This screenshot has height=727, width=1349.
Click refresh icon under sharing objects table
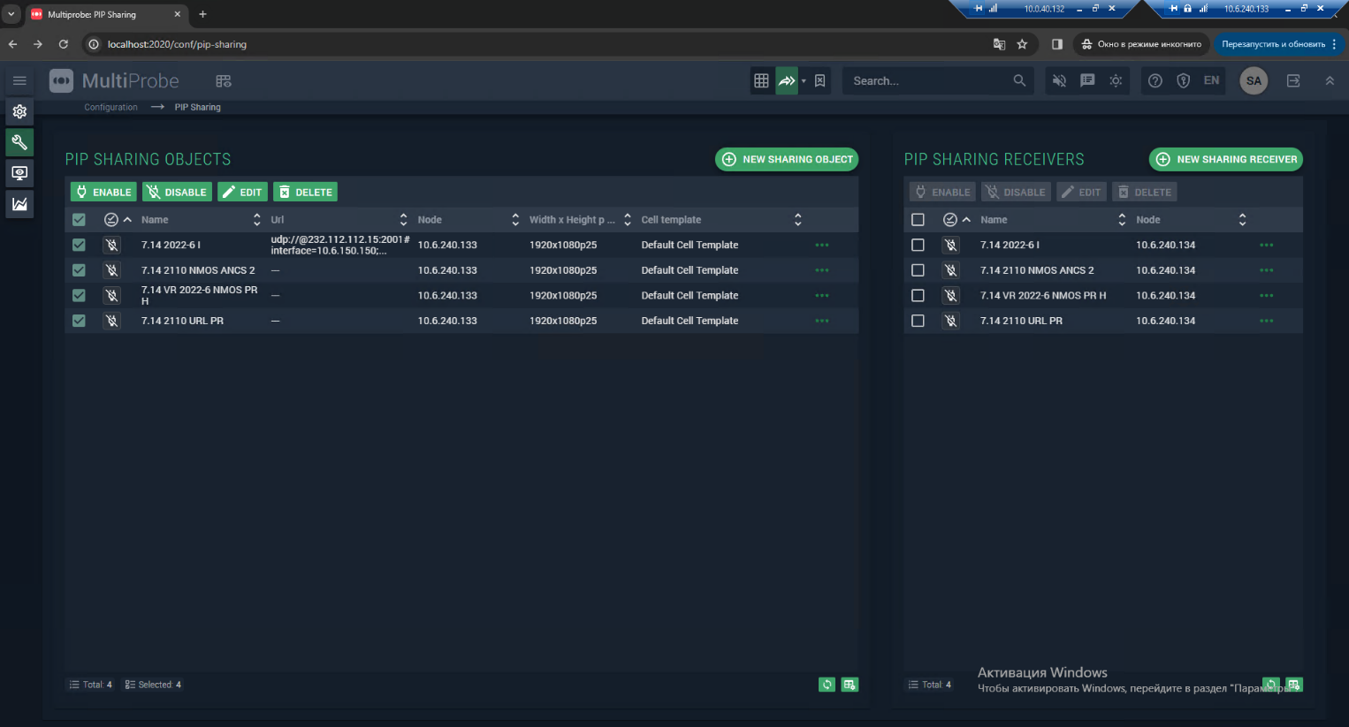point(827,685)
